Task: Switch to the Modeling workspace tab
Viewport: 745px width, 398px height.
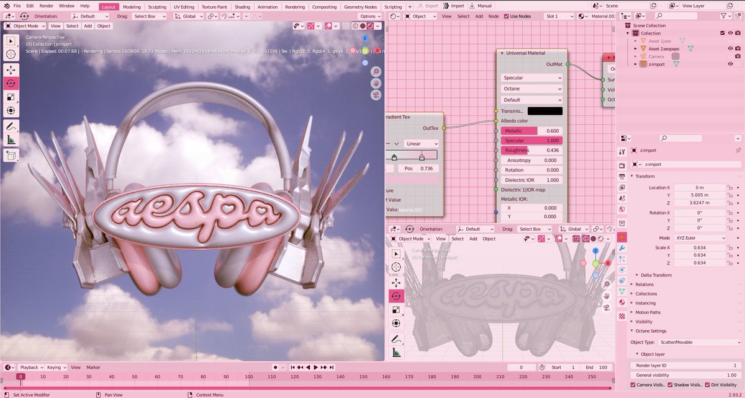Action: tap(132, 6)
